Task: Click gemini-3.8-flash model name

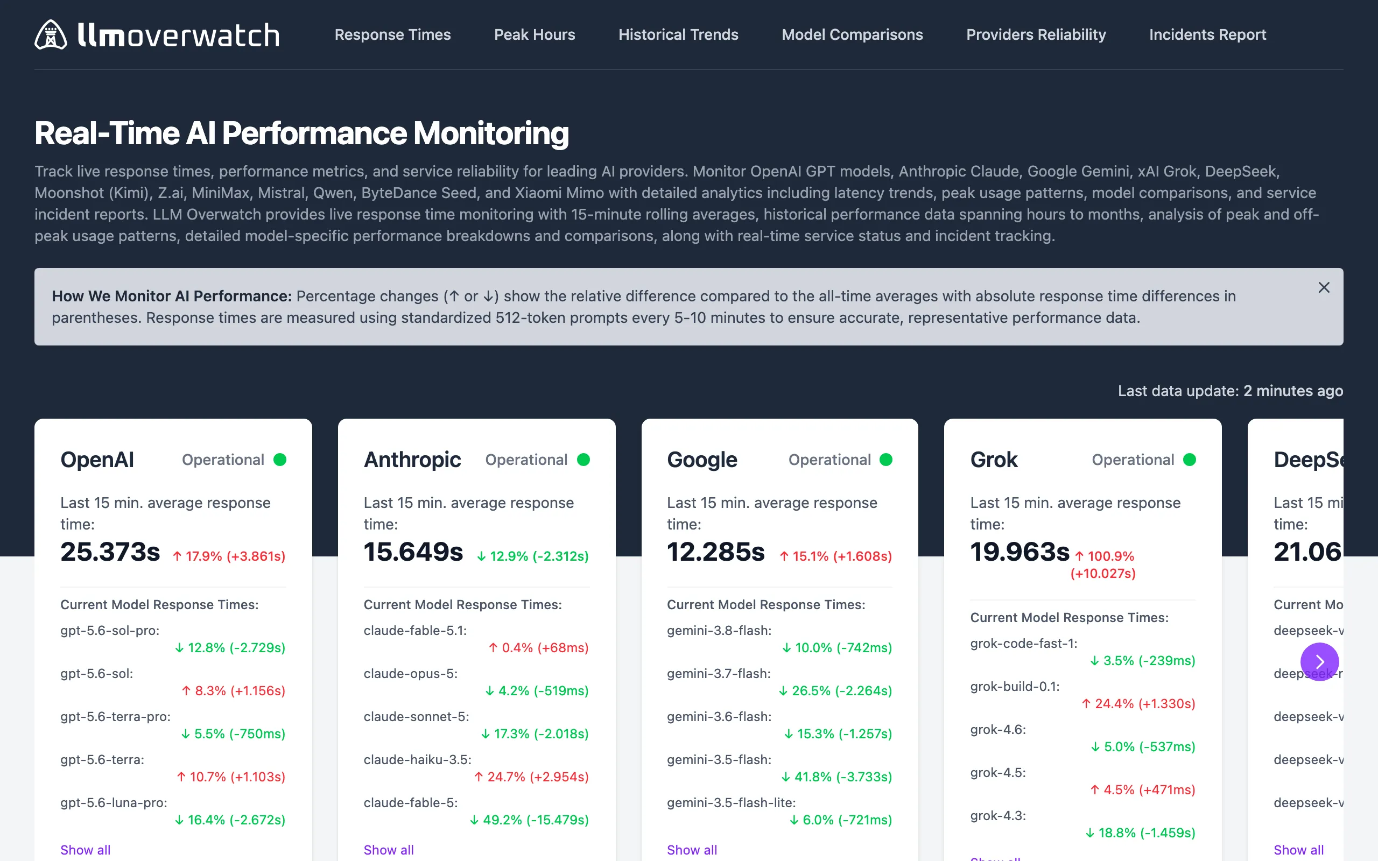Action: click(719, 630)
